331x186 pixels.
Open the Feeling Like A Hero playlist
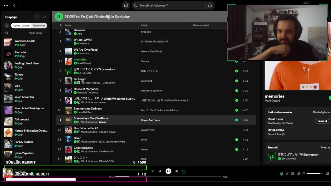[x=26, y=65]
